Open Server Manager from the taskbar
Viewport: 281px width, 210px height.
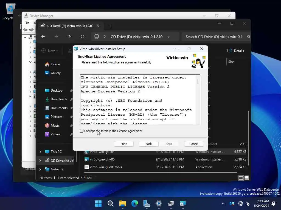147,203
